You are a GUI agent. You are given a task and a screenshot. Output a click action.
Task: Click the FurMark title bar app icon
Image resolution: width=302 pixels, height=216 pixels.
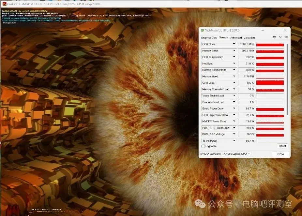pyautogui.click(x=4, y=4)
